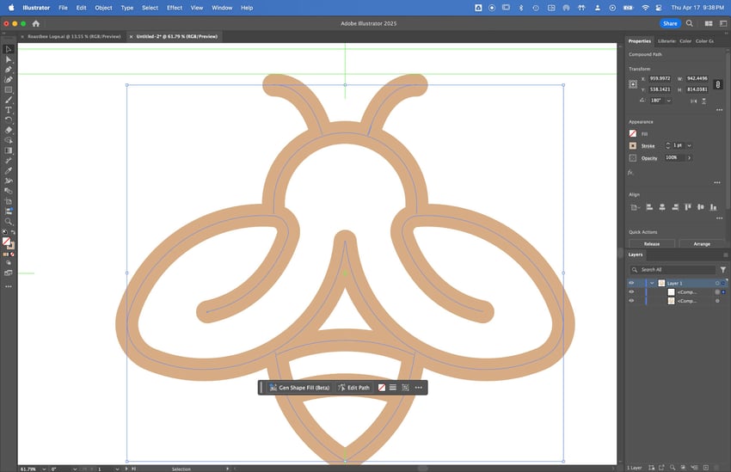
Task: Select the Direct Selection tool
Action: 9,59
